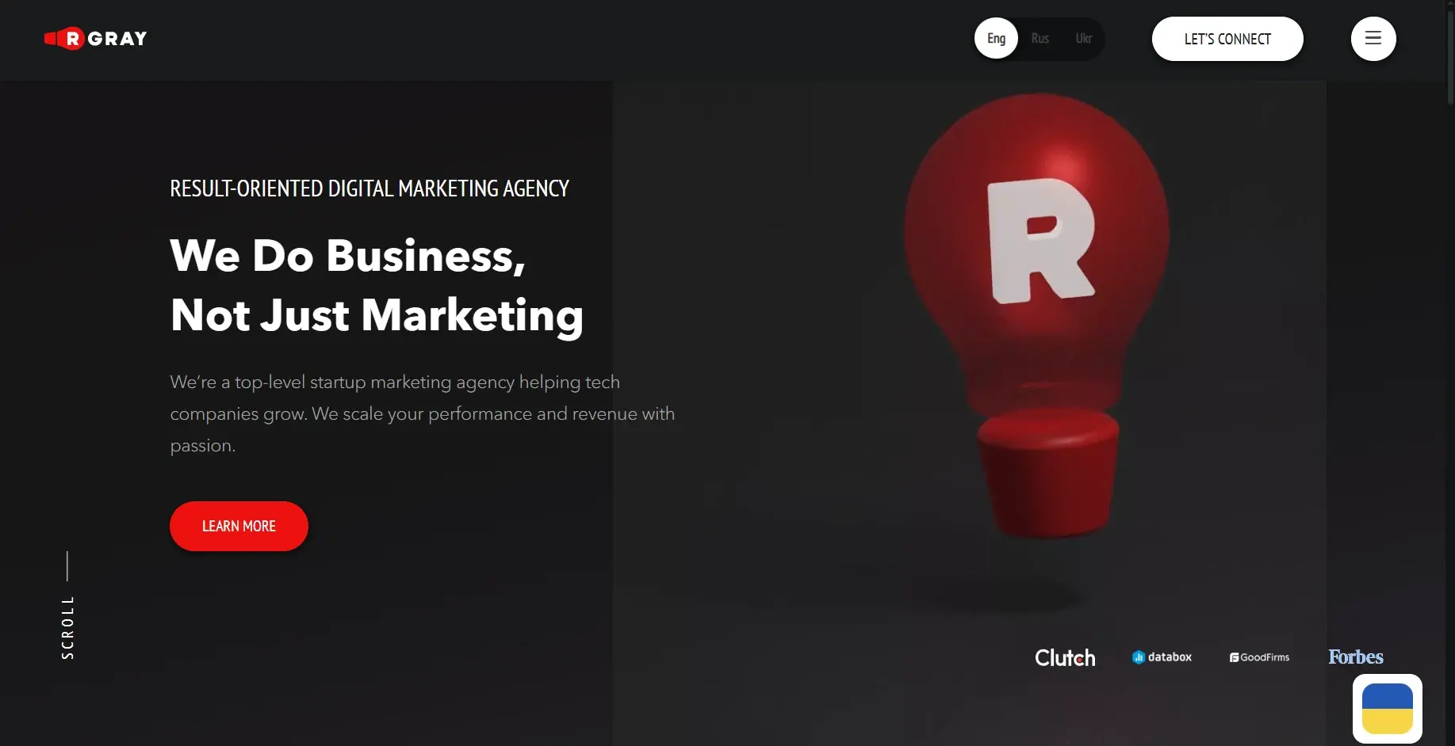Click the We Do Business headline

(377, 285)
